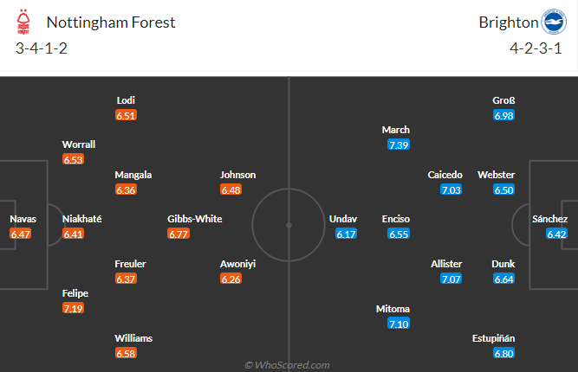Click Allister's 7.07 rating badge

click(x=451, y=279)
